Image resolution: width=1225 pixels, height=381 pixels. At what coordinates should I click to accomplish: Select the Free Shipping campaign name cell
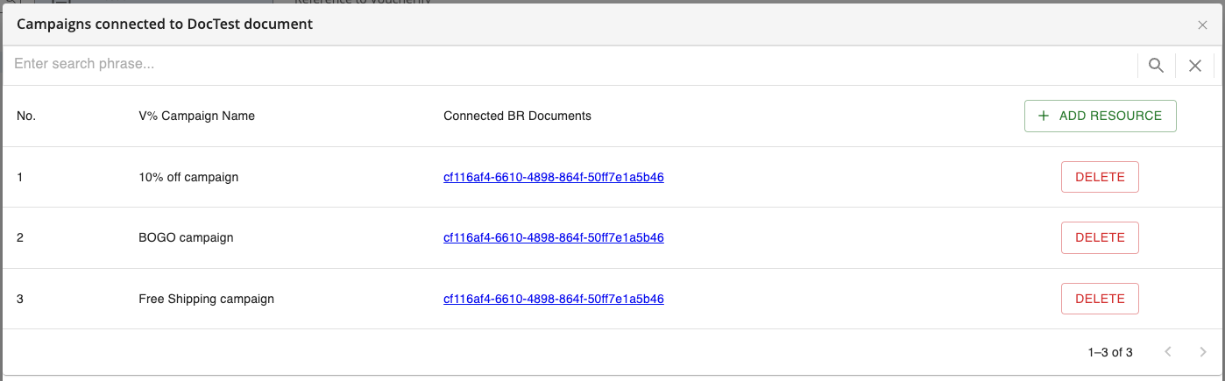pyautogui.click(x=207, y=299)
